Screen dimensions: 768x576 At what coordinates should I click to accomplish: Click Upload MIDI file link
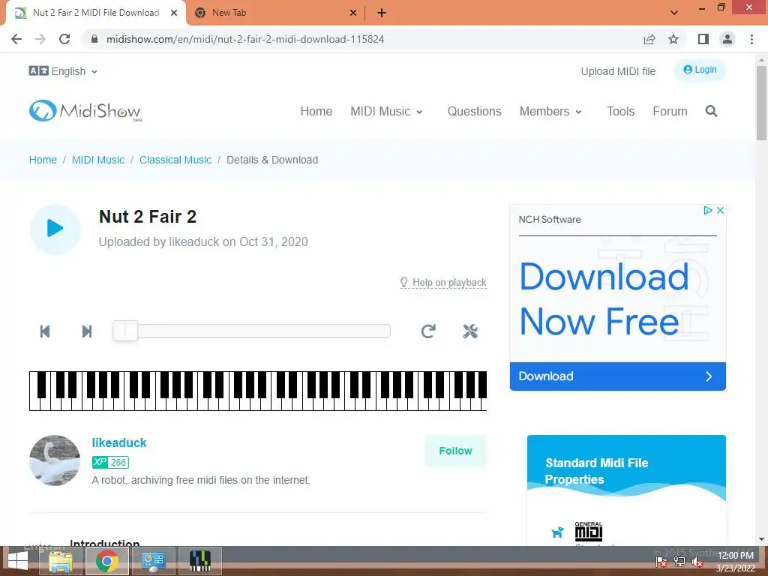pos(618,71)
